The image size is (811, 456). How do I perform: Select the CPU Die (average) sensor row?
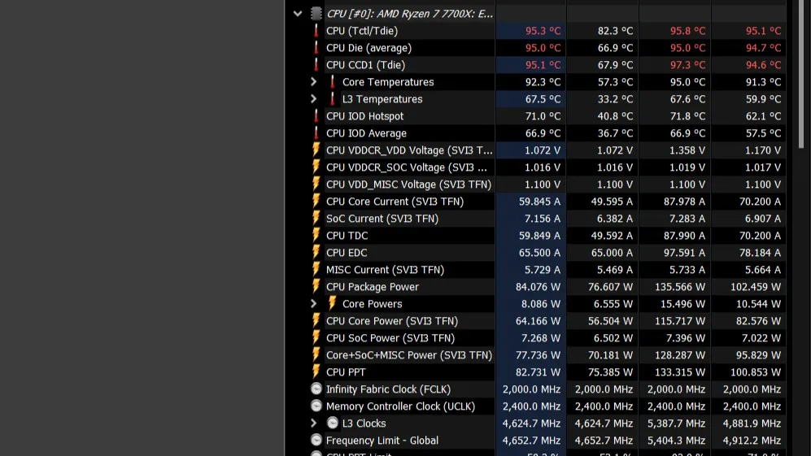click(x=368, y=48)
